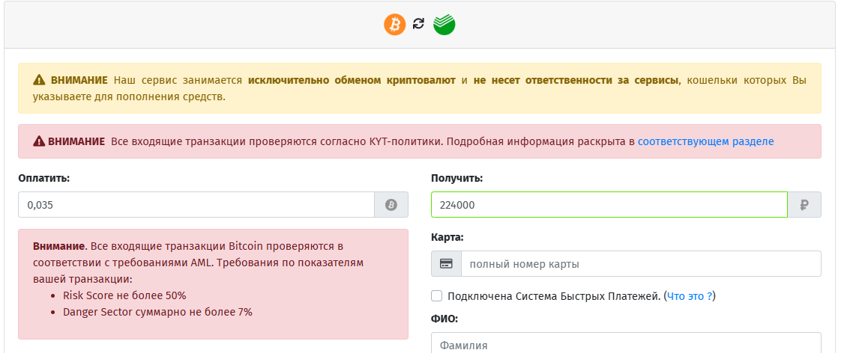Click the warning triangle in yellow notice
This screenshot has height=353, width=844.
39,81
